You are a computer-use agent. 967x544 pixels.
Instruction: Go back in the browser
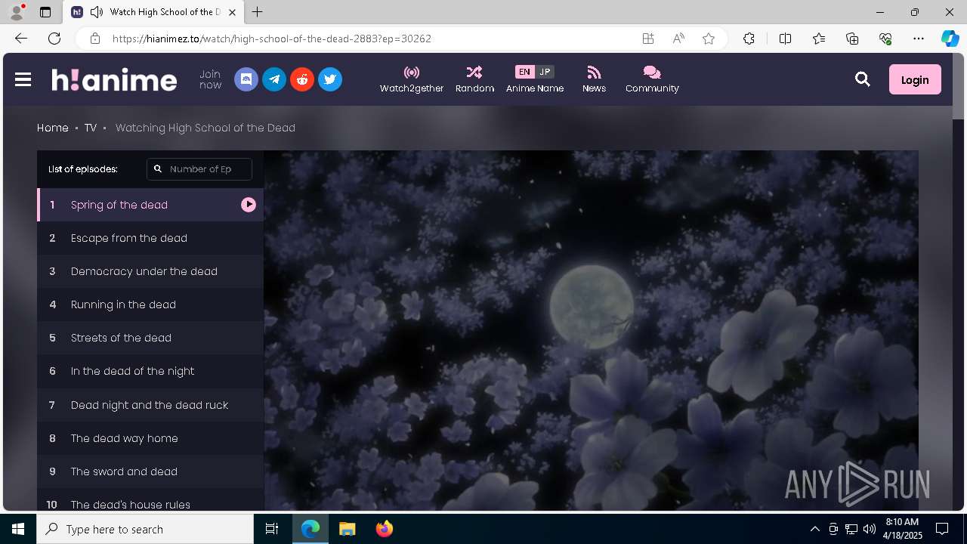20,39
